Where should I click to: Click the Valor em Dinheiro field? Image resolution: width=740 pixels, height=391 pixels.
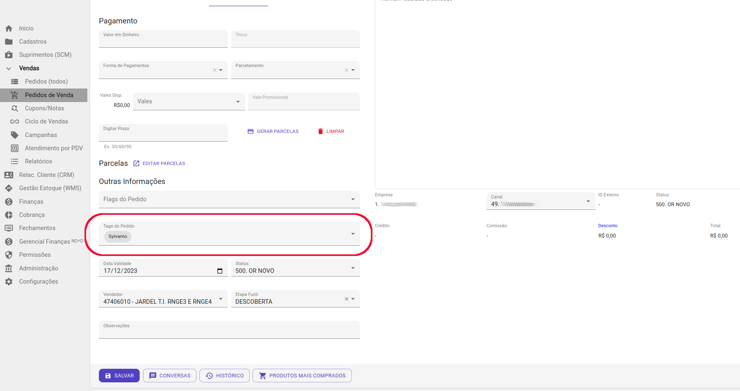click(x=163, y=39)
